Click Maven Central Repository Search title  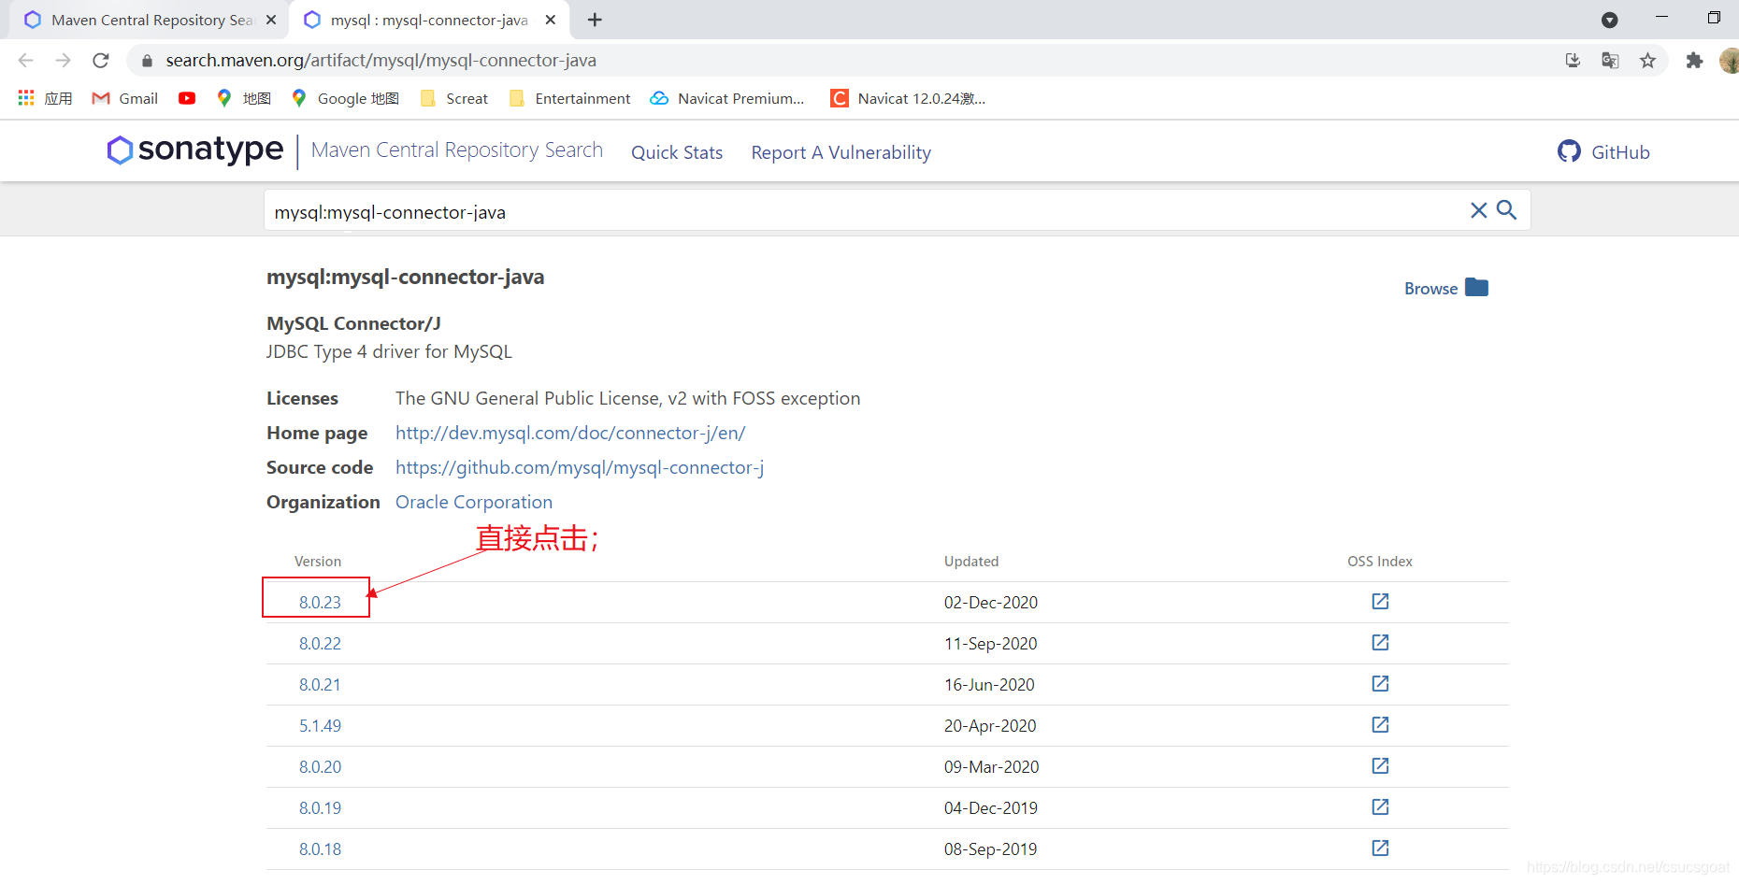pos(457,150)
